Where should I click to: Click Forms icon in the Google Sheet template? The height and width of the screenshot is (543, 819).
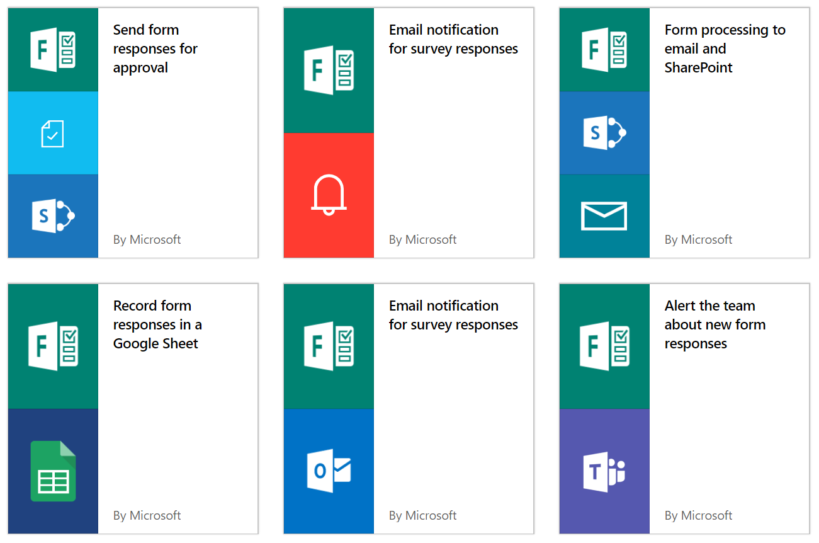click(x=53, y=346)
